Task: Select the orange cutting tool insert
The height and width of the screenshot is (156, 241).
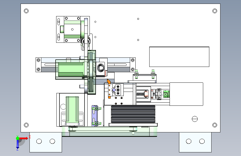Action: 109,81
